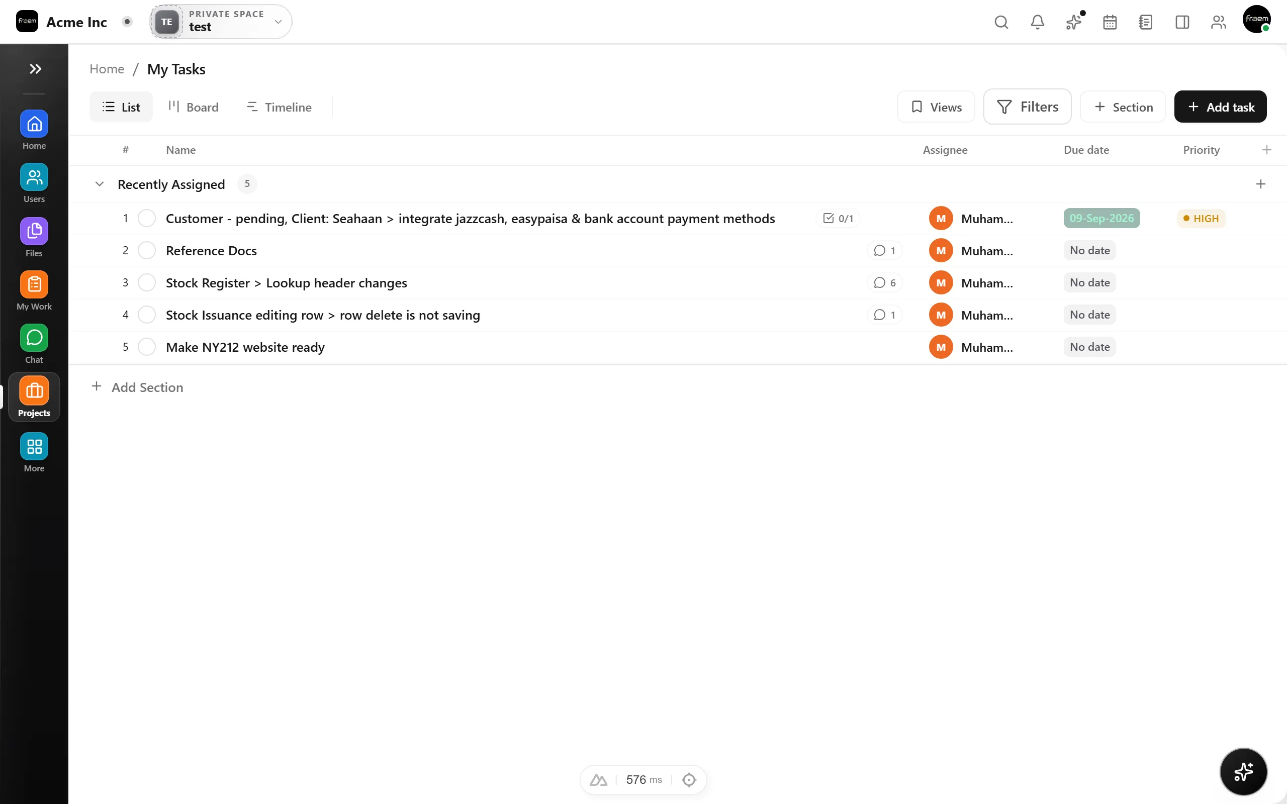
Task: Open the Private Space test dropdown
Action: pos(221,21)
